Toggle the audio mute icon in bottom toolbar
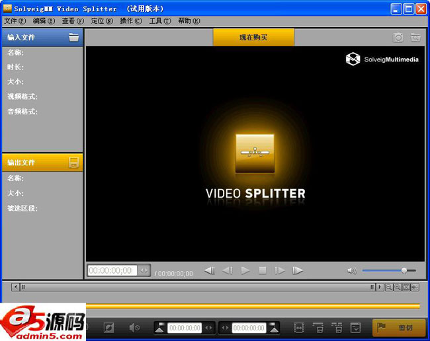Viewport: 430px width, 341px height. (x=134, y=328)
